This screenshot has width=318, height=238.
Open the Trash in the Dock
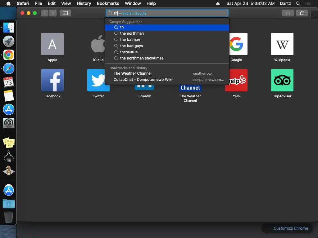click(x=8, y=217)
